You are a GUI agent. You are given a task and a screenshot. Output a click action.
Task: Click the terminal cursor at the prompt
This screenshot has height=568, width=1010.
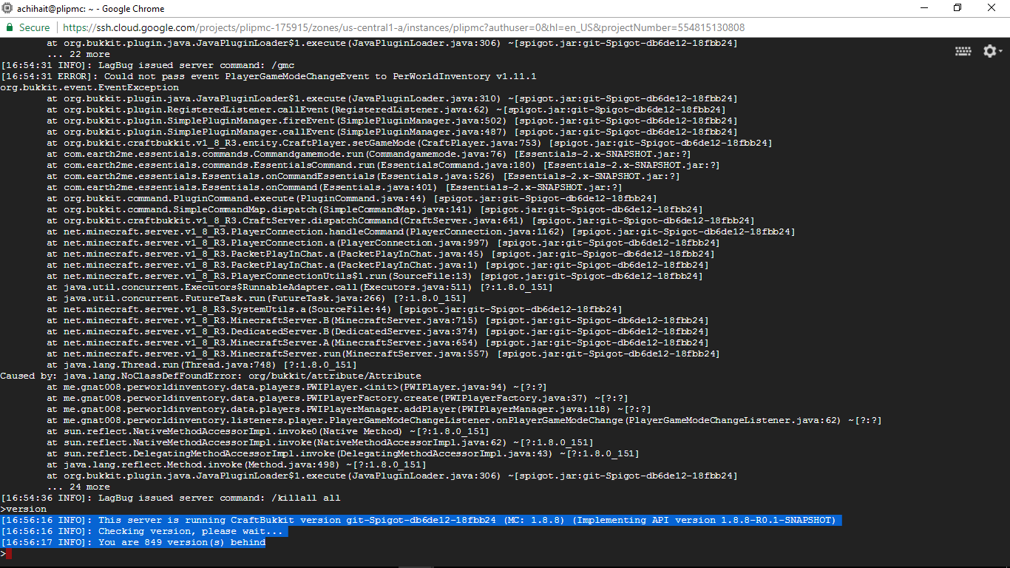[x=9, y=553]
